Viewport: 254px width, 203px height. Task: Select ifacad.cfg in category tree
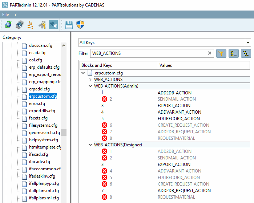(x=39, y=154)
